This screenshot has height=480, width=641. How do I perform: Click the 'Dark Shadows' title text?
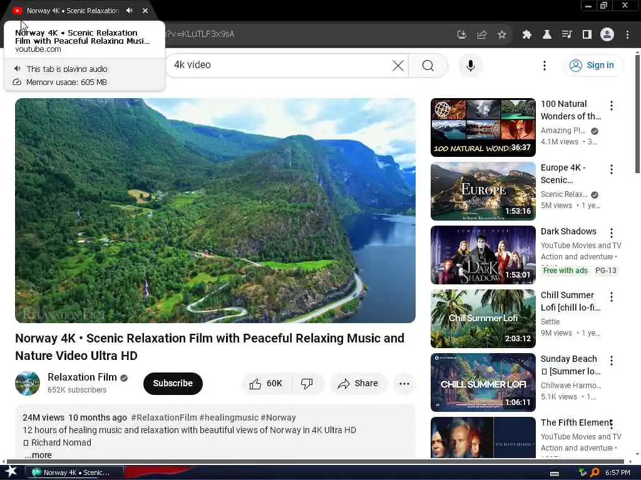[568, 231]
